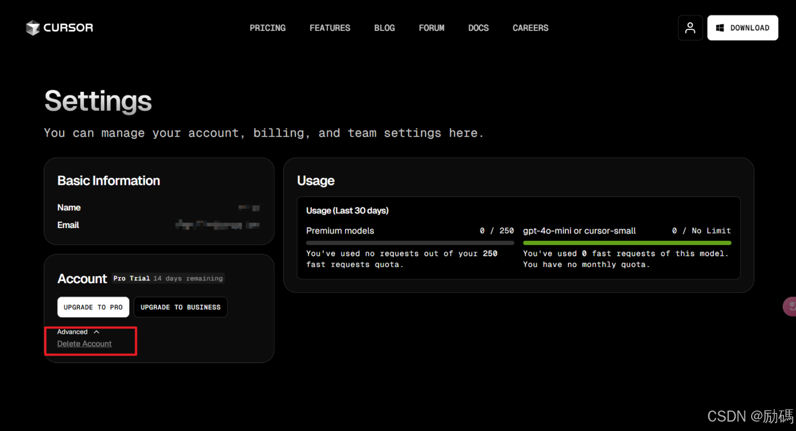Image resolution: width=796 pixels, height=431 pixels.
Task: Click the Upgrade to Business button
Action: click(181, 307)
